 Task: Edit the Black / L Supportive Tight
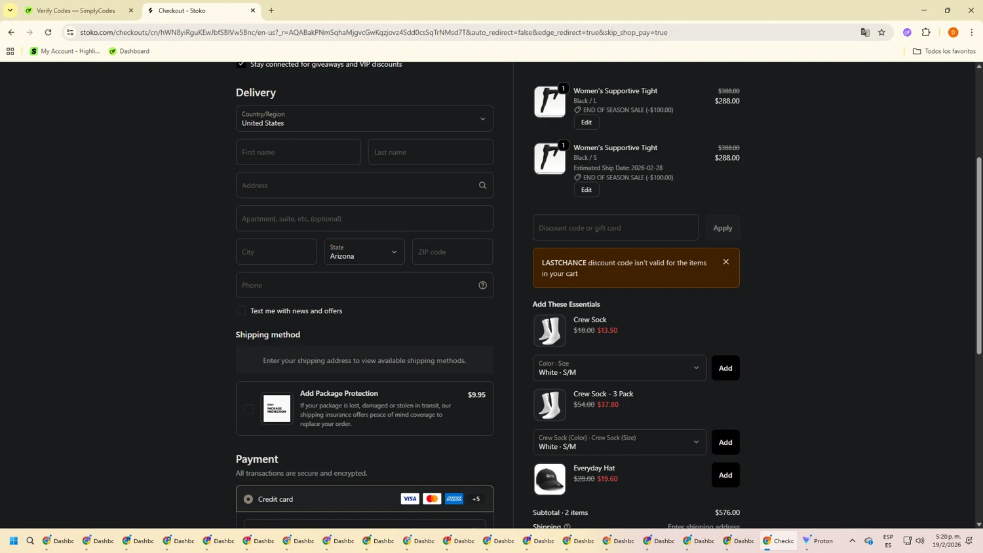coord(587,122)
